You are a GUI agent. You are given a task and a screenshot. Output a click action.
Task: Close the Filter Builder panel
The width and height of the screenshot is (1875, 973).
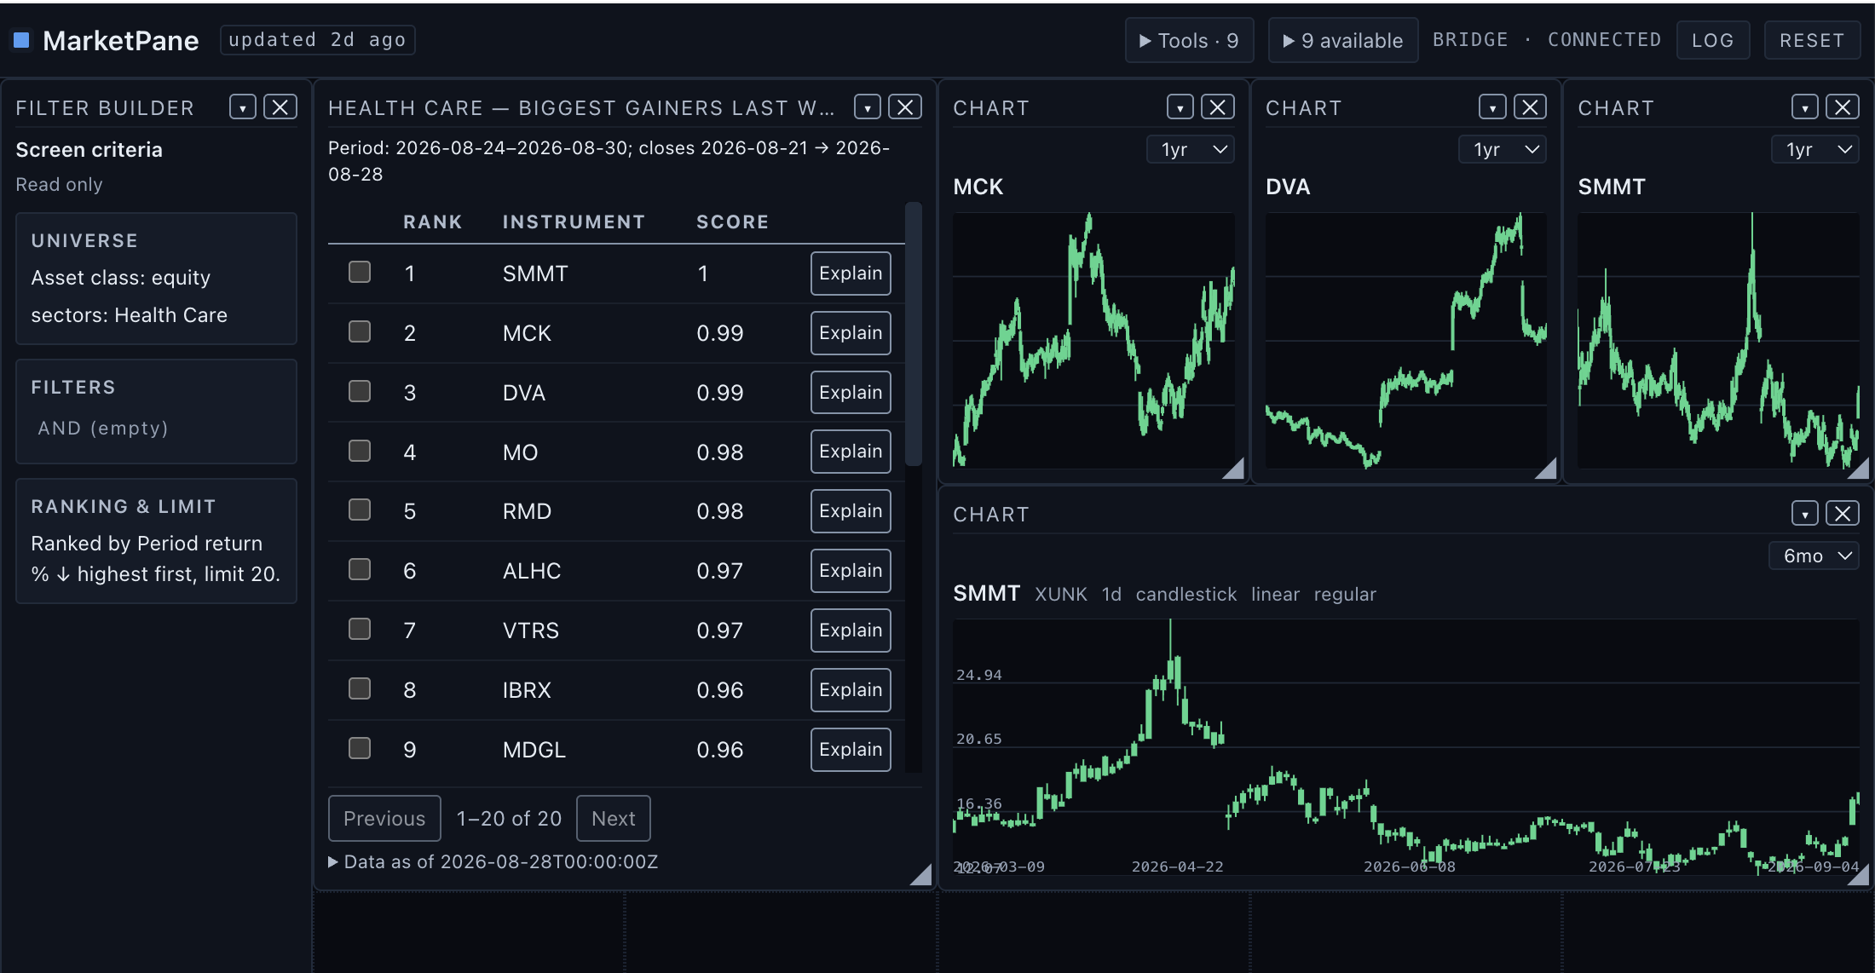tap(280, 107)
